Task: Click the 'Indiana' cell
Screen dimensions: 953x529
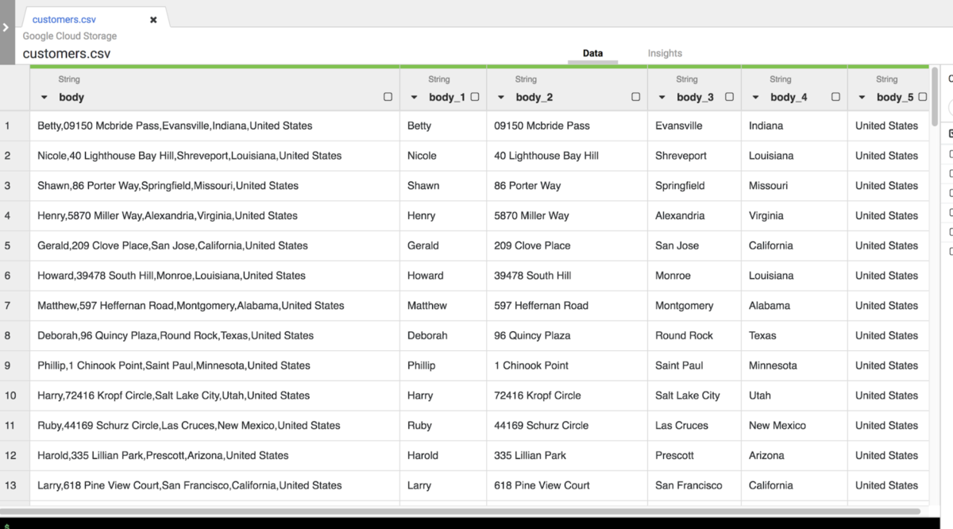Action: 794,125
